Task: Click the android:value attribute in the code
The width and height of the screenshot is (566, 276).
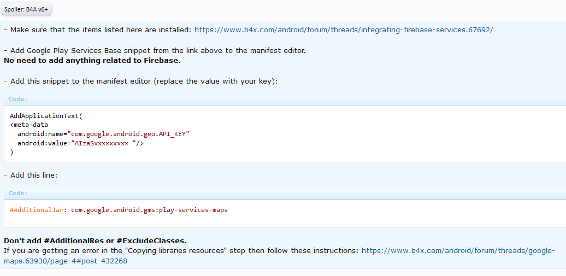Action: (x=42, y=143)
